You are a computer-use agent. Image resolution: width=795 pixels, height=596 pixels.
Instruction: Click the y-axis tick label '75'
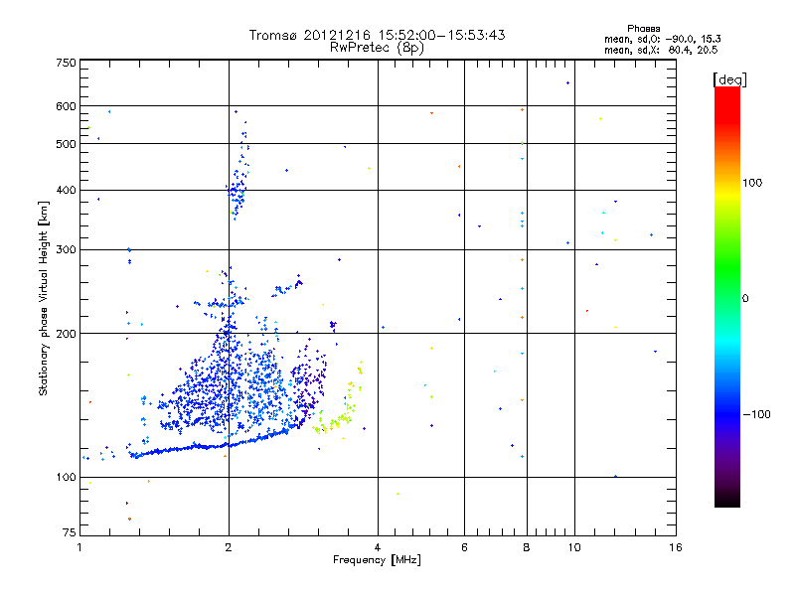70,532
